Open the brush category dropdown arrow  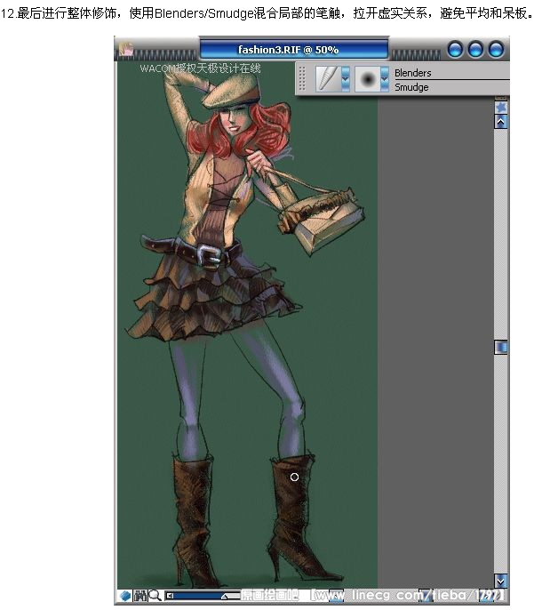coord(345,79)
